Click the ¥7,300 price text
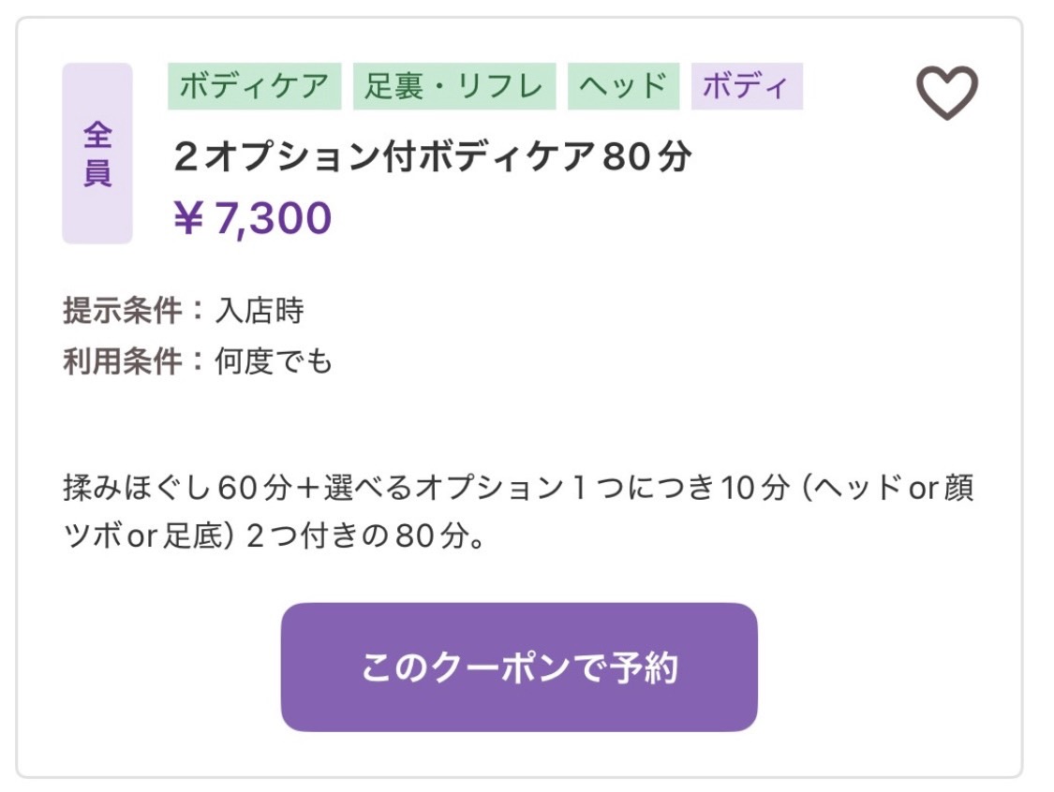 [x=253, y=218]
